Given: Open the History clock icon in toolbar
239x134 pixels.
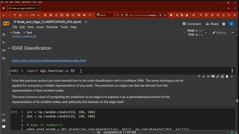Looking at the screenshot, I should click(73, 15).
